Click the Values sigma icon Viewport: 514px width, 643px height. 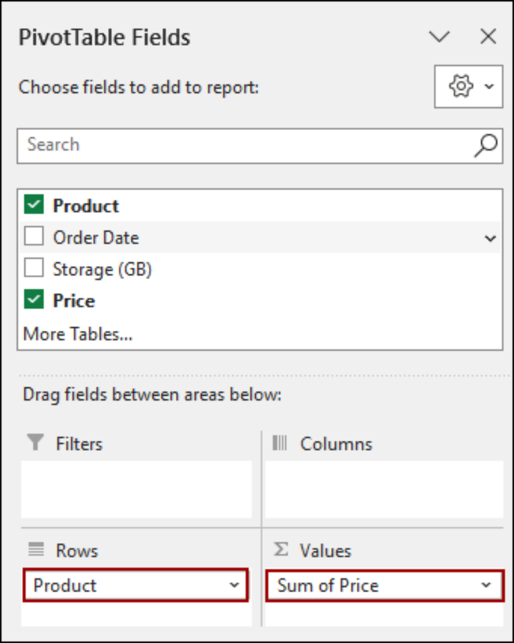tap(281, 549)
